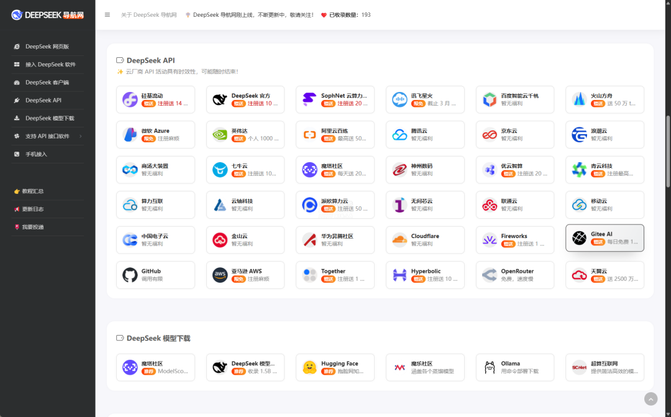
Task: Open the 云轴科技 card
Action: pos(245,204)
